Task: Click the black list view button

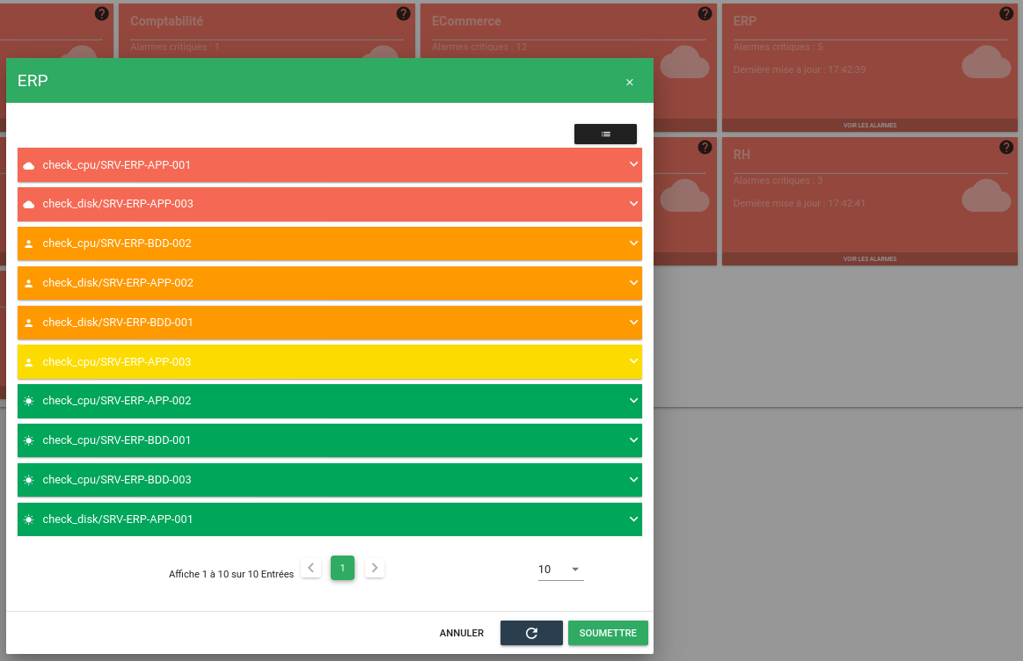Action: tap(605, 134)
